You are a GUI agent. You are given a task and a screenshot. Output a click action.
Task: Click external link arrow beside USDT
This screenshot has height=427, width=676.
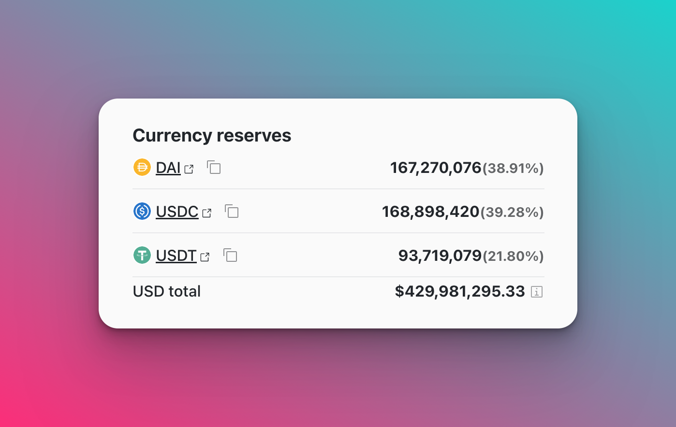point(205,257)
